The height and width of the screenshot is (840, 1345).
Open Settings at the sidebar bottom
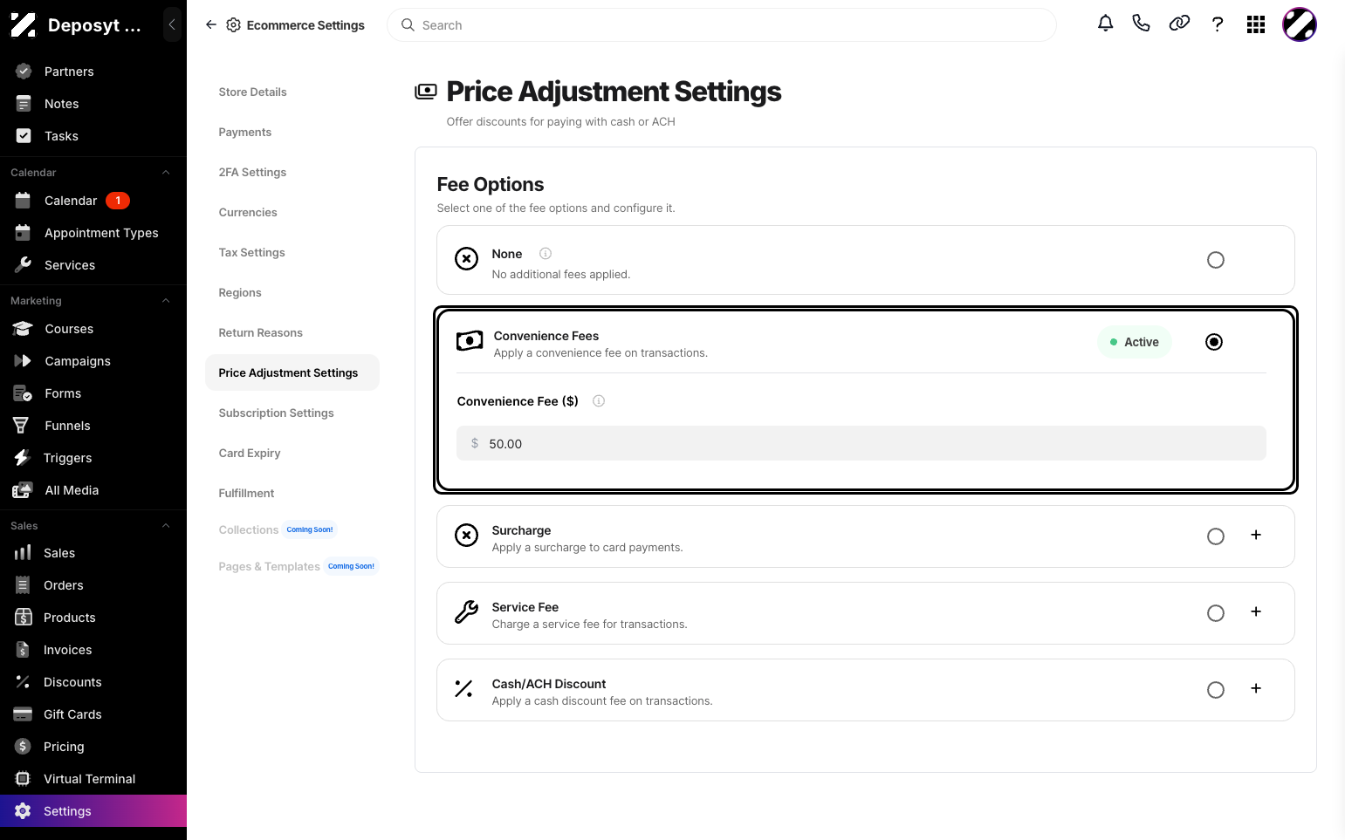(93, 811)
